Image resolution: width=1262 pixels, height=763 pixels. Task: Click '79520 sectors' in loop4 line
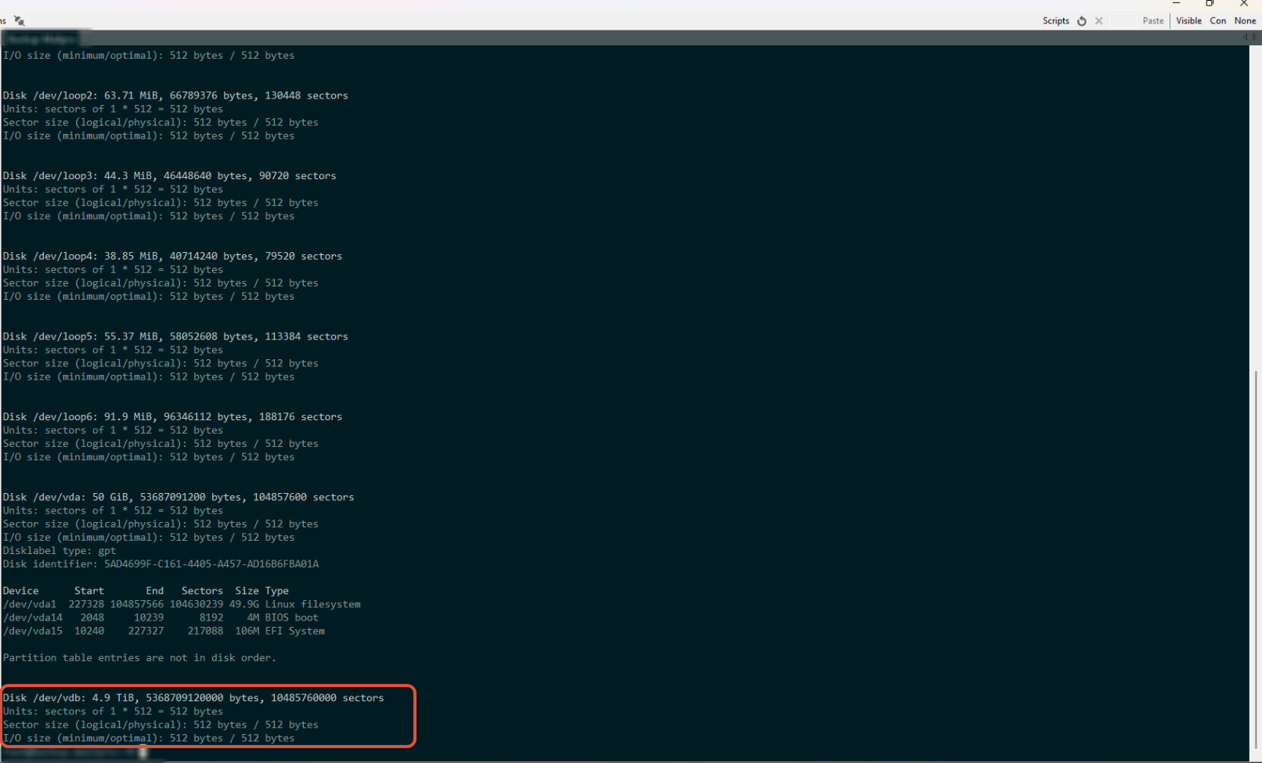pyautogui.click(x=303, y=257)
